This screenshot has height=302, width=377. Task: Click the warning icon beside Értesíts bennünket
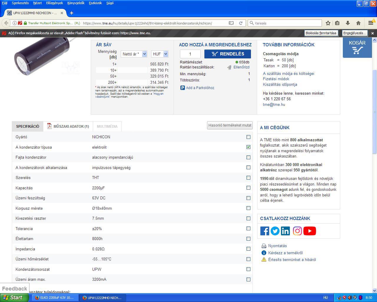(264, 260)
